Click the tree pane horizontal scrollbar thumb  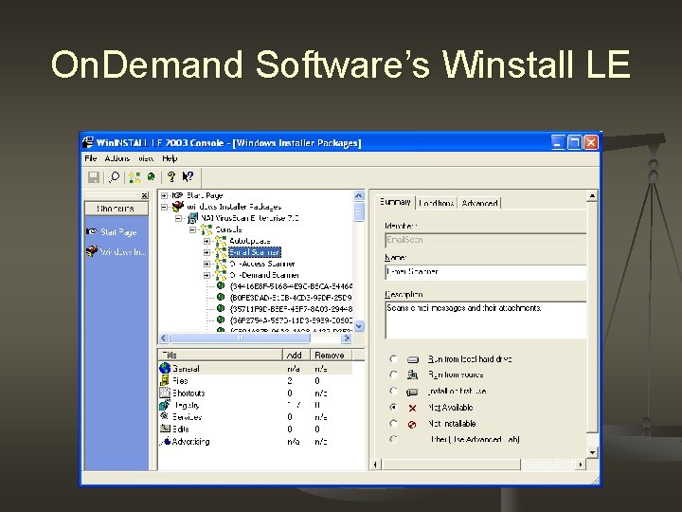[240, 338]
